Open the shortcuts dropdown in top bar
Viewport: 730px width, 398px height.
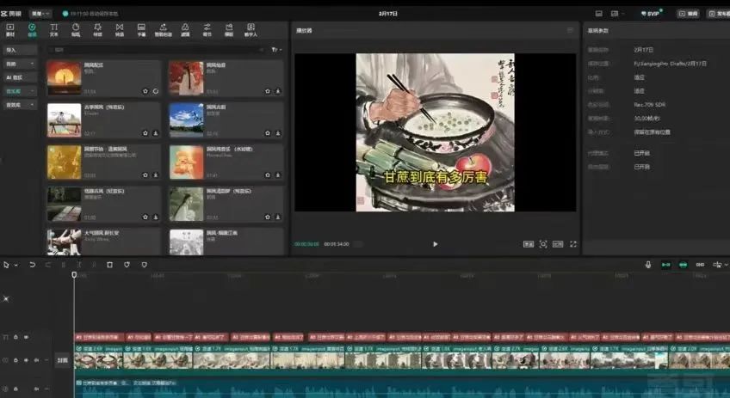click(617, 14)
